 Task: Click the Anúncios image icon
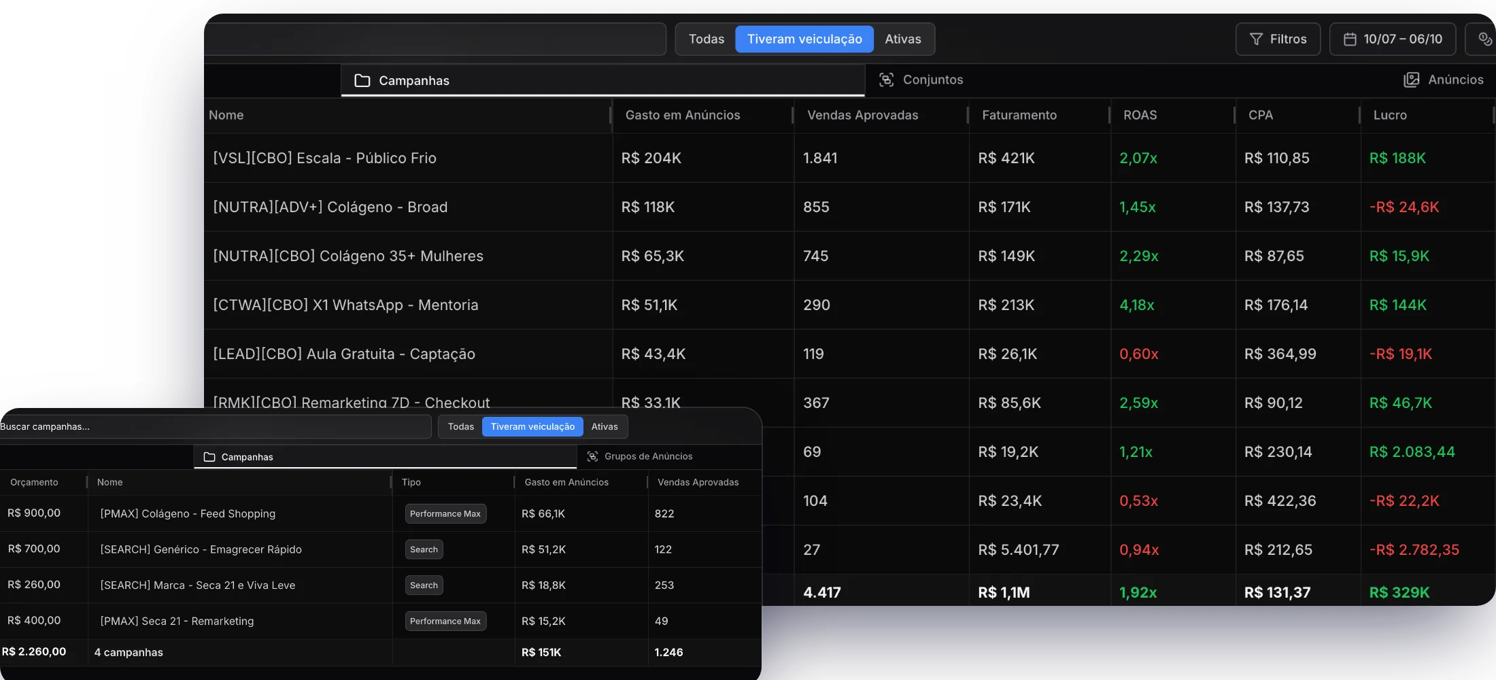[x=1412, y=80]
